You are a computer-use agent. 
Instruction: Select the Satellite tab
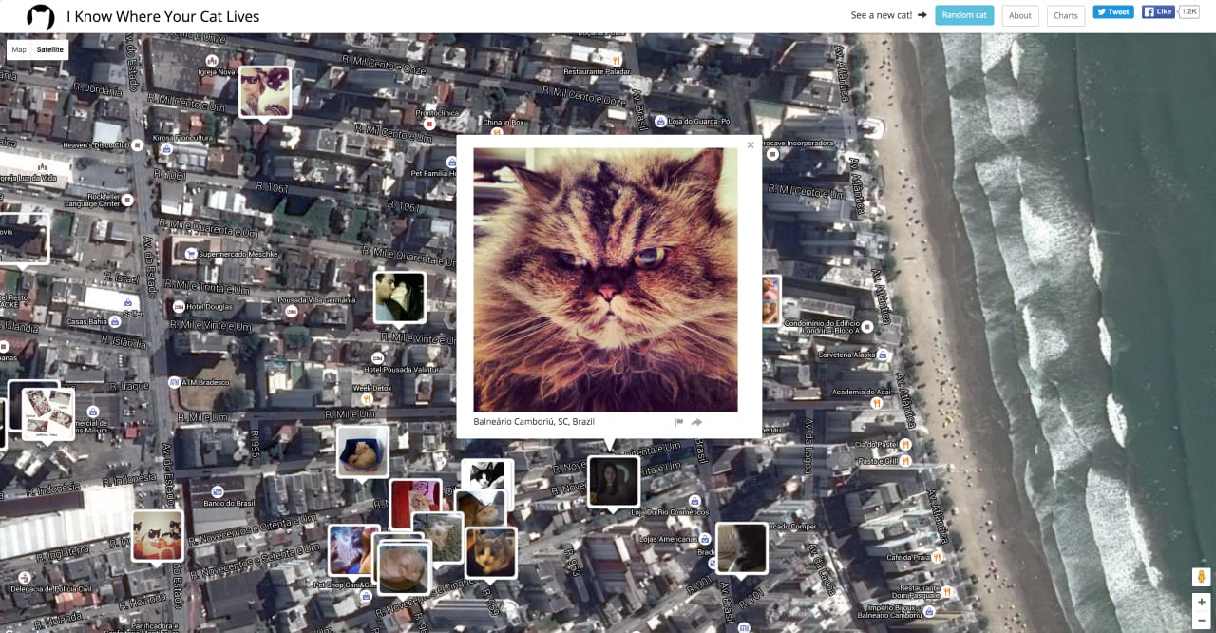tap(48, 48)
